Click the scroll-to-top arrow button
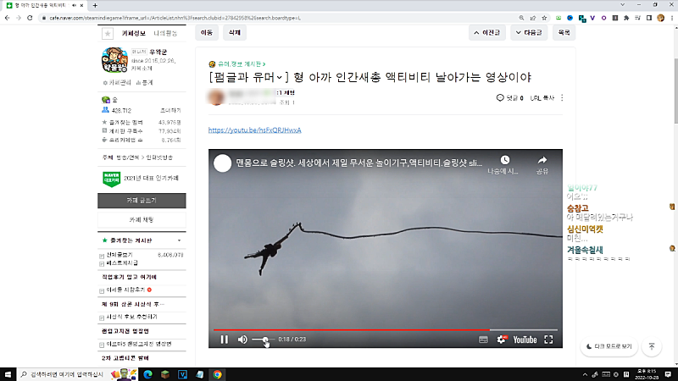Viewport: 678px width, 381px height. (652, 346)
